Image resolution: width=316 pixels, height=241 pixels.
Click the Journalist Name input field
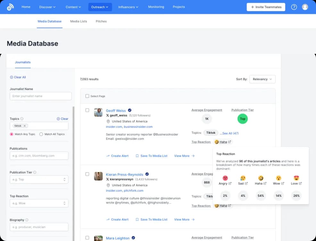point(40,96)
